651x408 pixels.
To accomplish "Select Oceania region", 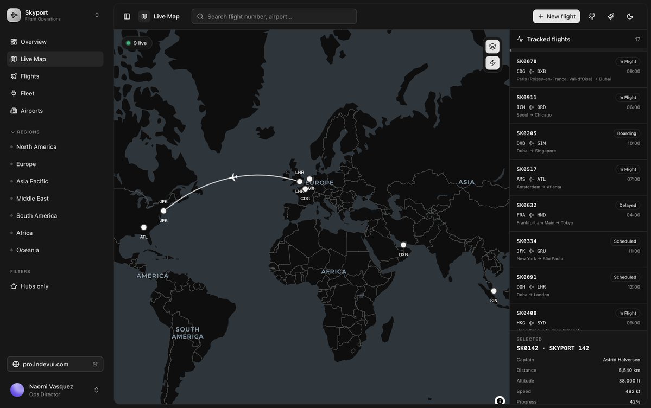I will pyautogui.click(x=55, y=250).
